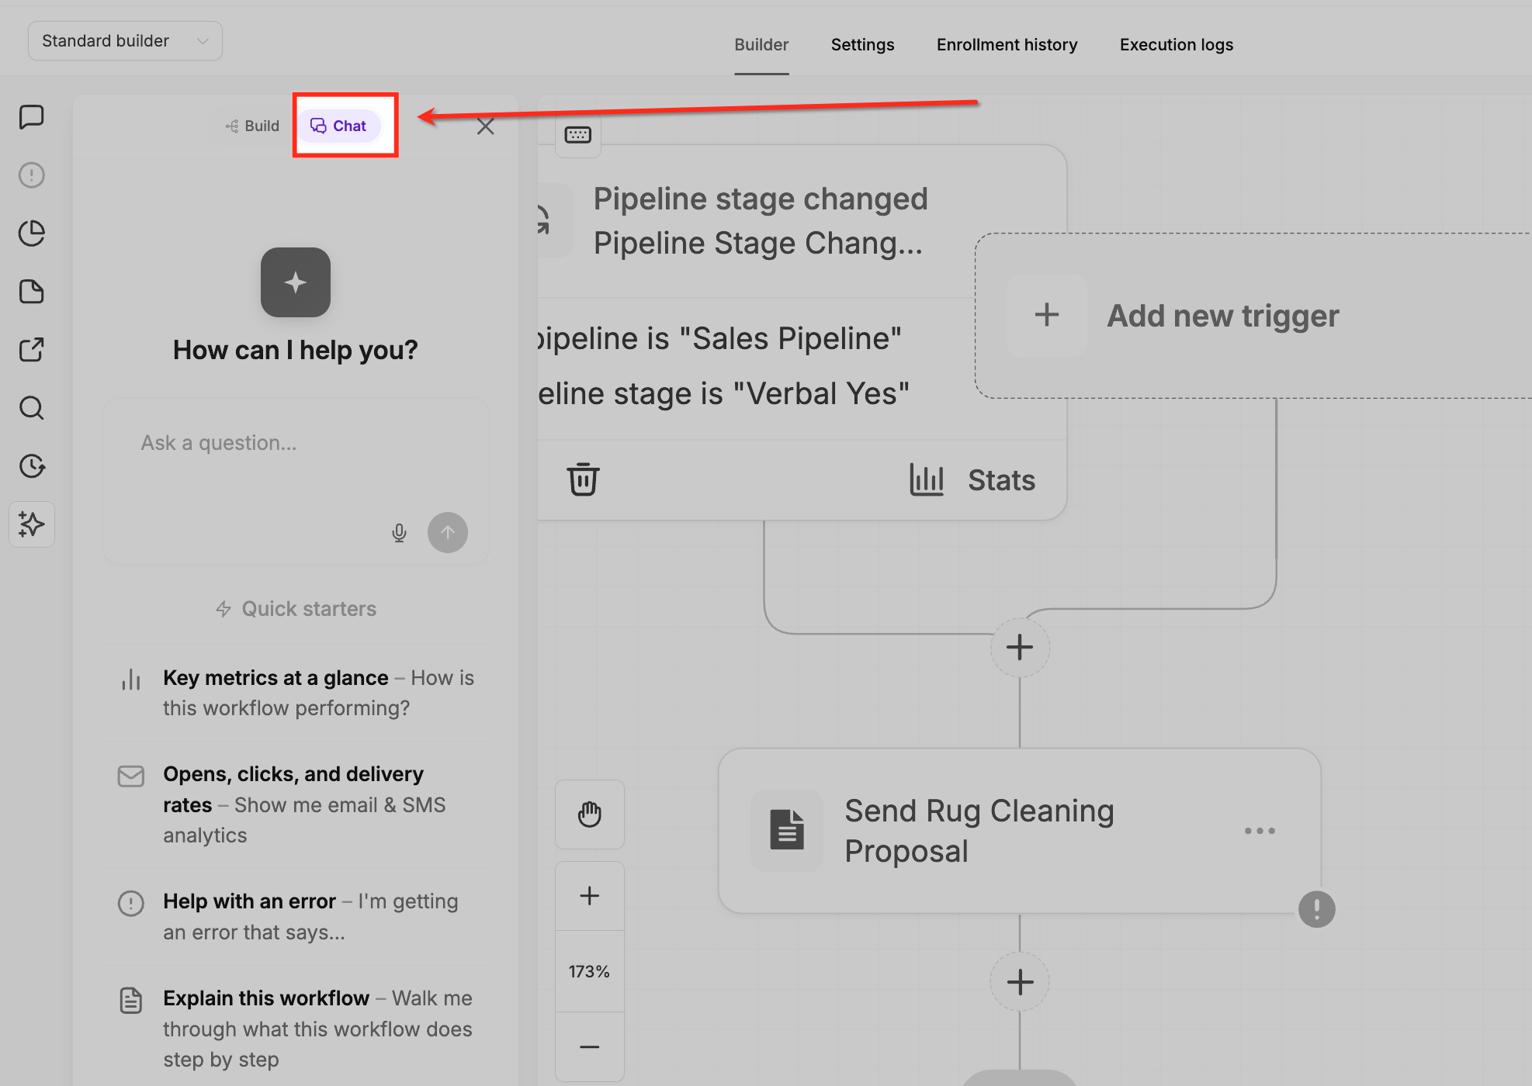The width and height of the screenshot is (1532, 1086).
Task: Open the AI sparkle assistant sidebar icon
Action: click(x=32, y=524)
